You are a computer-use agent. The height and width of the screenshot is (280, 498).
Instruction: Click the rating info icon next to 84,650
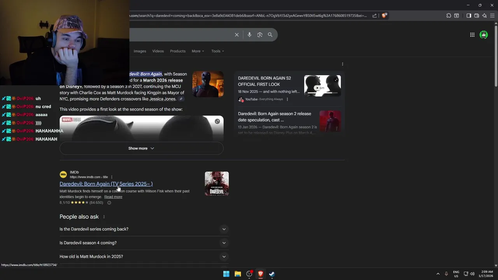click(109, 203)
